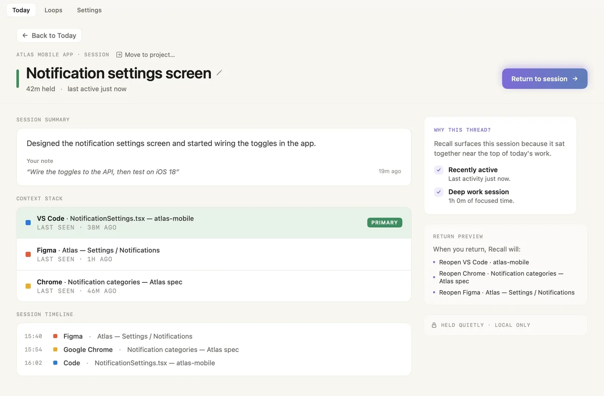
Task: Click "Reopen Figma · Atlas — Settings" preview item
Action: [507, 292]
